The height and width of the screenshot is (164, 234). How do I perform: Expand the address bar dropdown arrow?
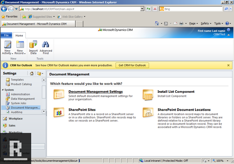[142, 9]
